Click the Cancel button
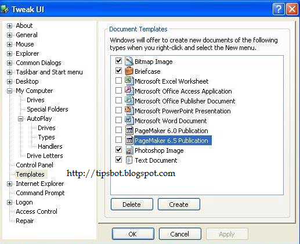300x244 pixels. pos(180,234)
